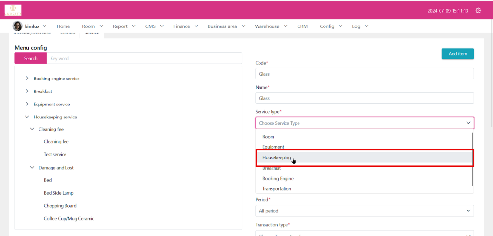Click the Key word search field

point(144,58)
